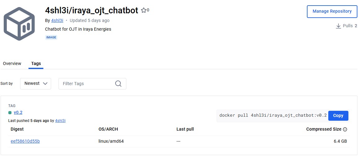Image resolution: width=358 pixels, height=156 pixels.
Task: Click the Compressed Size info icon
Action: pos(345,129)
